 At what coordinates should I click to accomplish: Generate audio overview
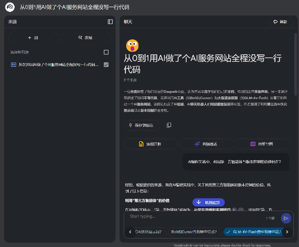pyautogui.click(x=207, y=144)
